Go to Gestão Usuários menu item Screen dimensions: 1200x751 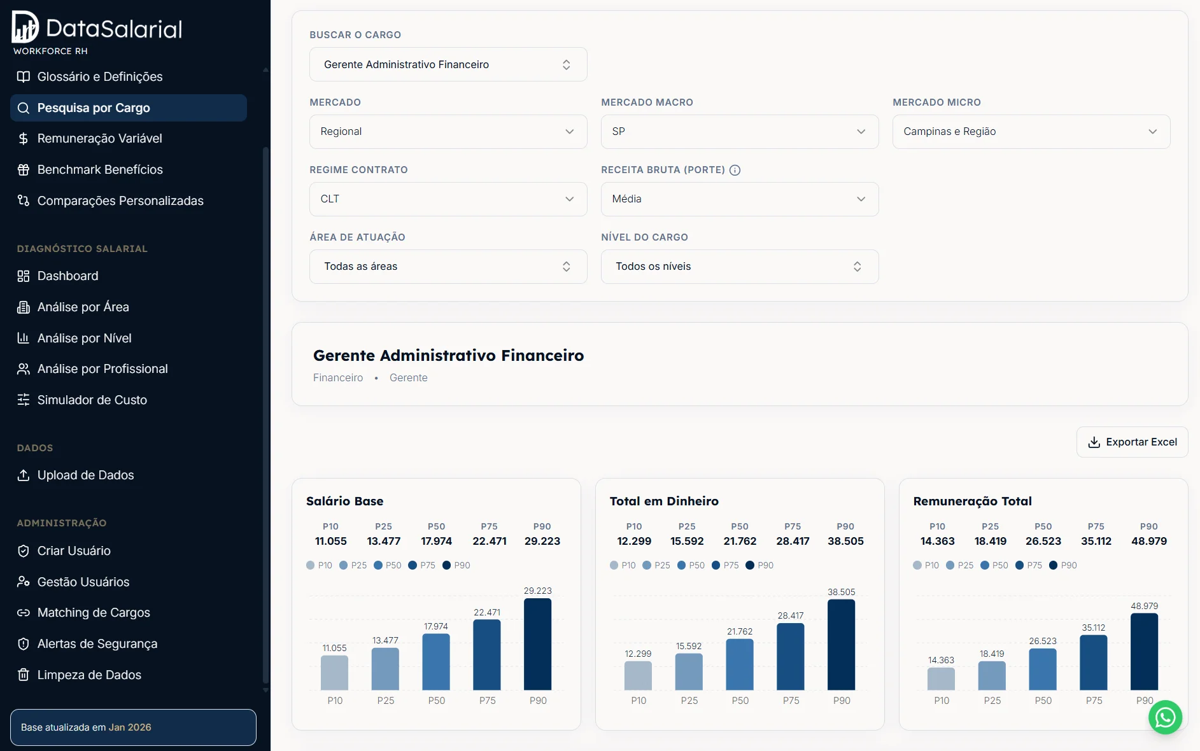(x=129, y=582)
